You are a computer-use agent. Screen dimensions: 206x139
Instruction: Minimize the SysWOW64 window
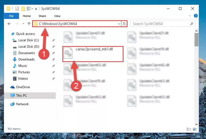(168, 9)
